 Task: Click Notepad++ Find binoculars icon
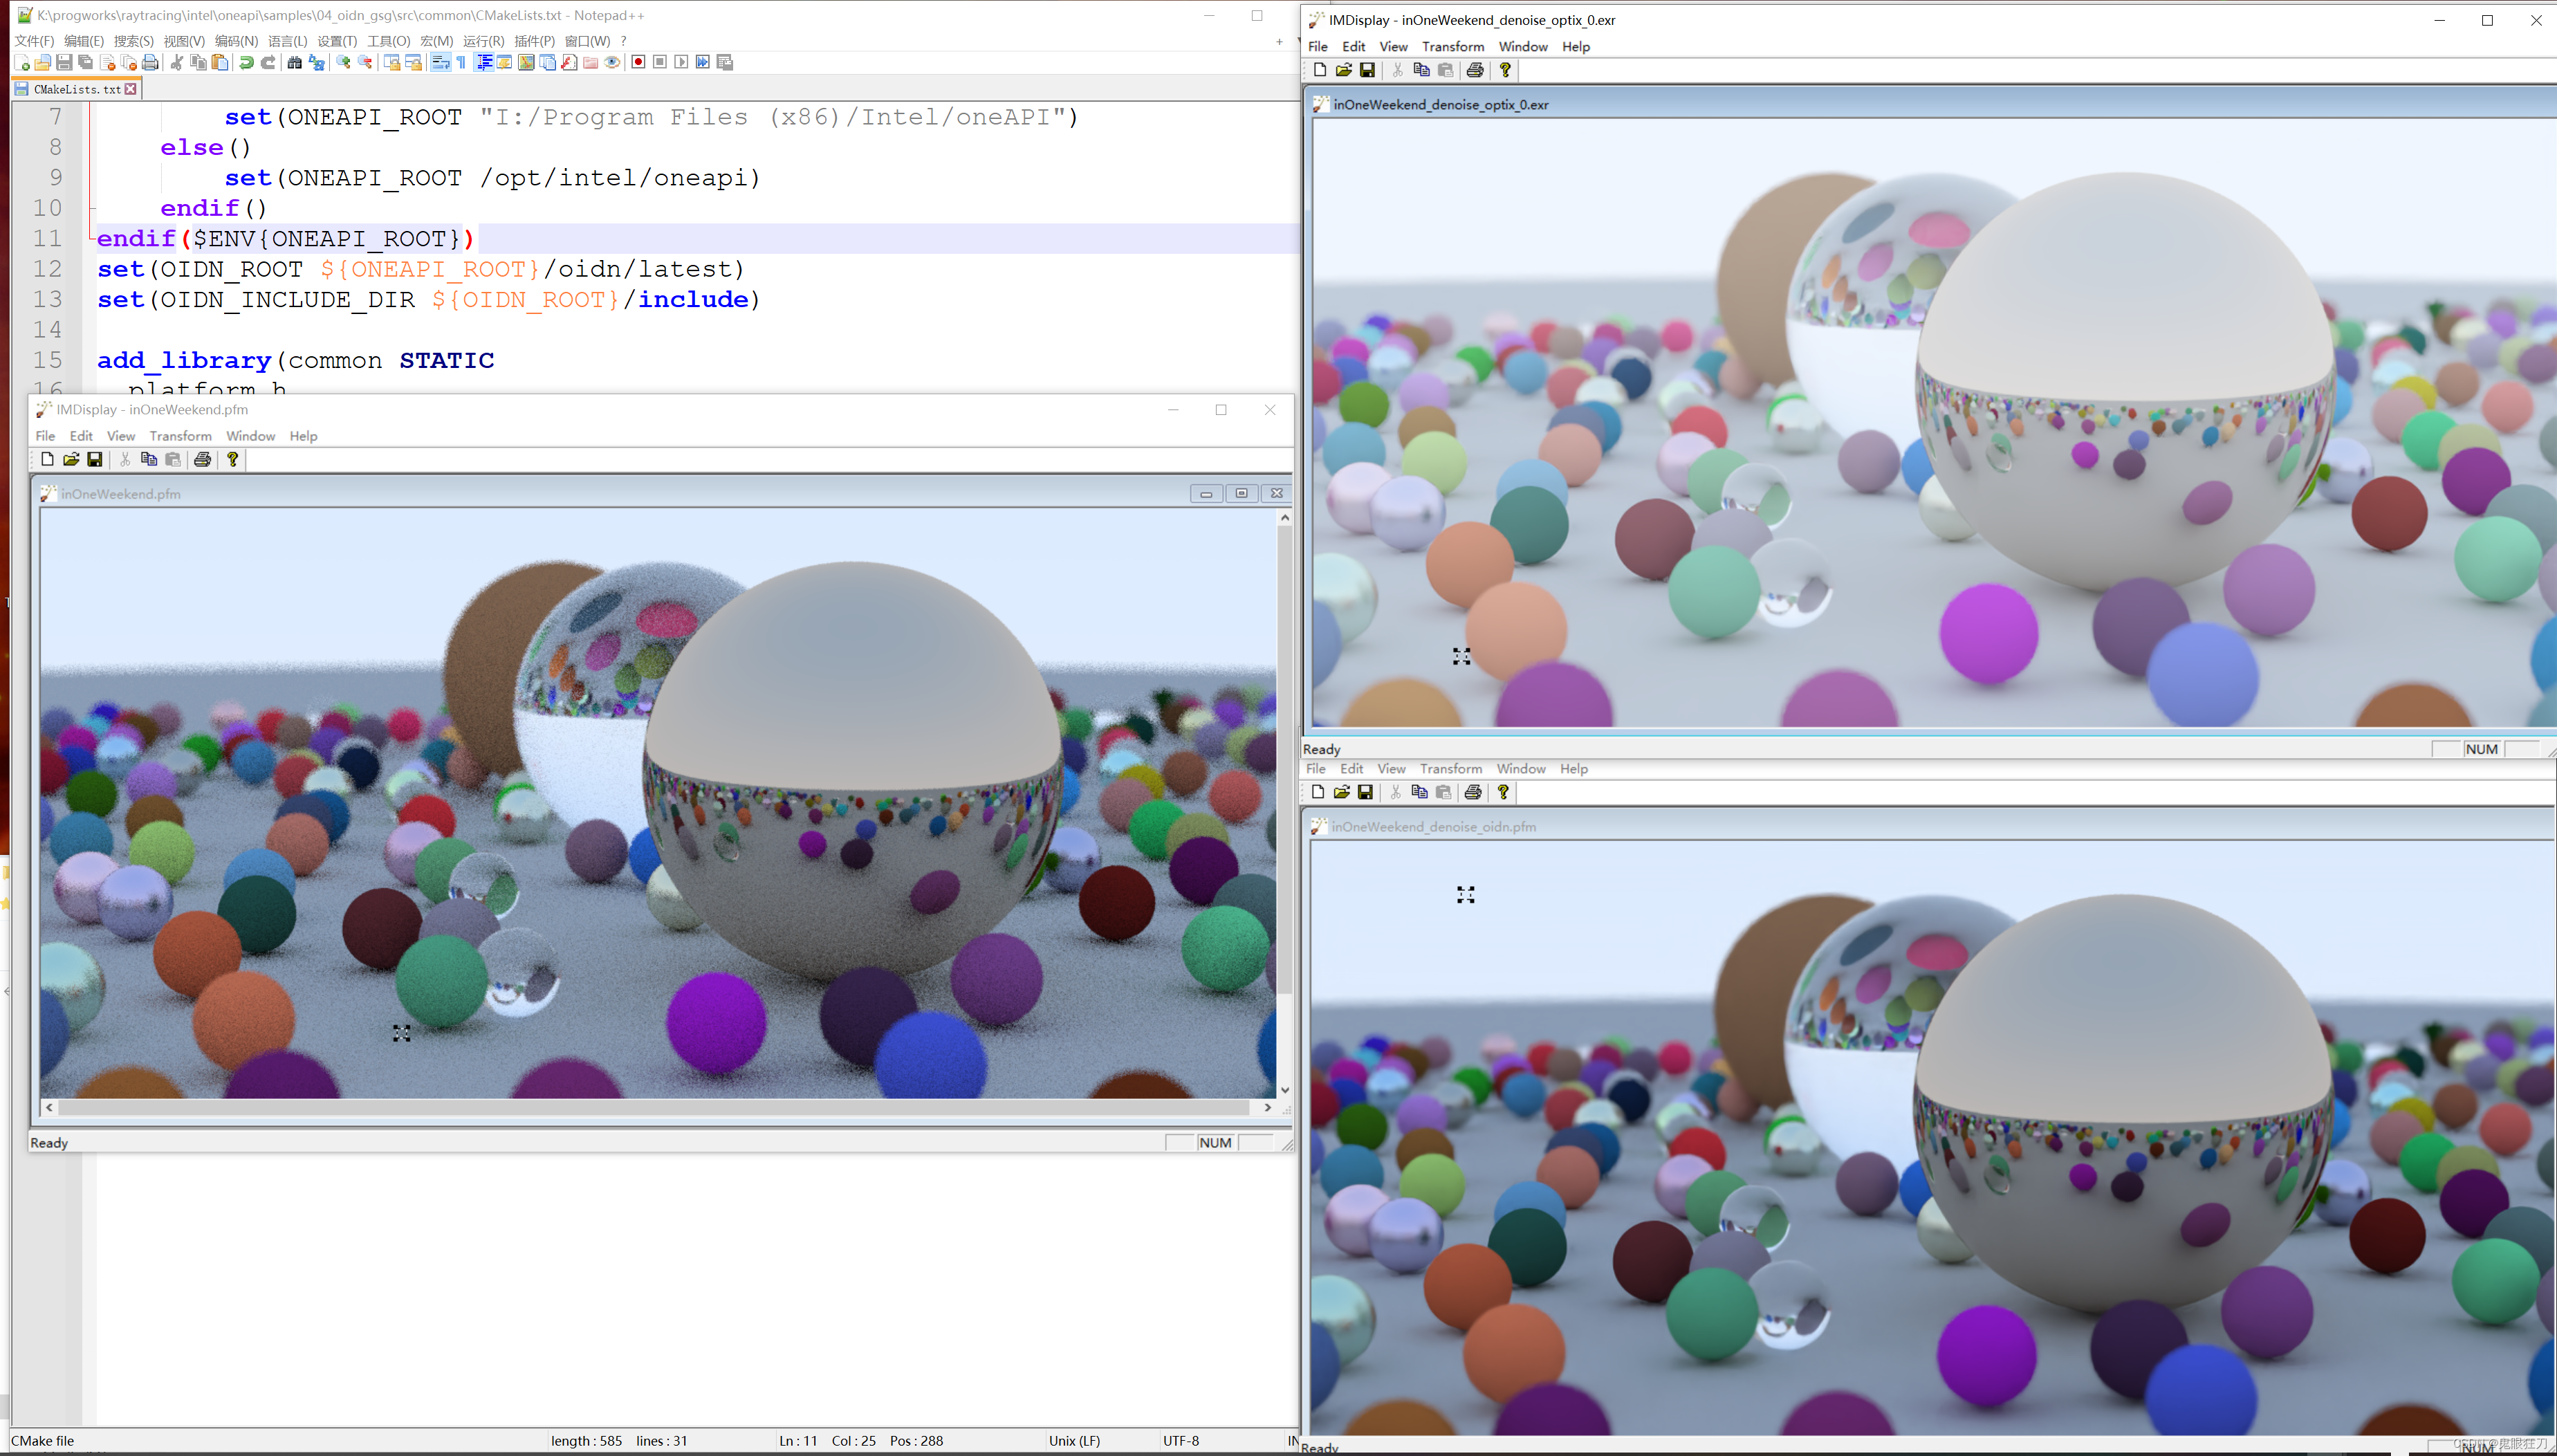point(294,63)
